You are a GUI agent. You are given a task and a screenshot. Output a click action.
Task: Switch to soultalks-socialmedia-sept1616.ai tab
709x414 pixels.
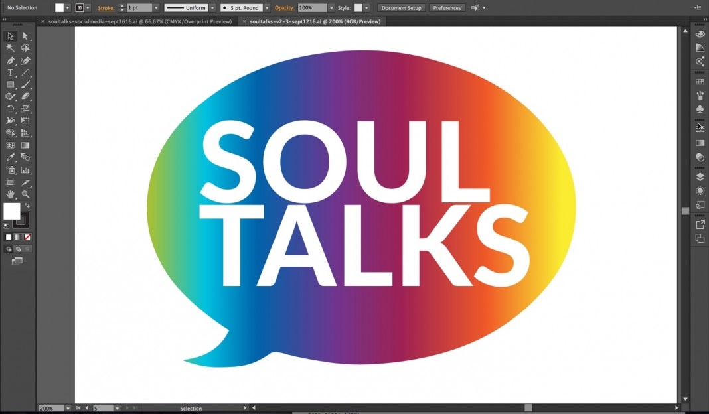(x=139, y=21)
